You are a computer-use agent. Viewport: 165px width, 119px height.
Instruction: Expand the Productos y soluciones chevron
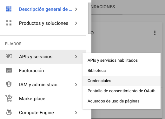click(76, 23)
